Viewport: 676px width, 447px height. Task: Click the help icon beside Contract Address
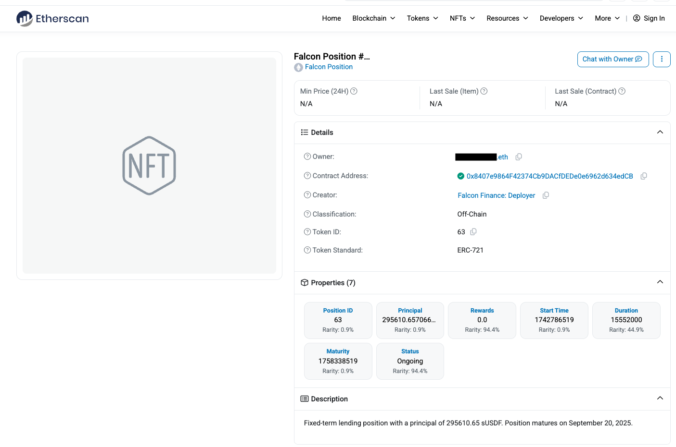pos(307,176)
